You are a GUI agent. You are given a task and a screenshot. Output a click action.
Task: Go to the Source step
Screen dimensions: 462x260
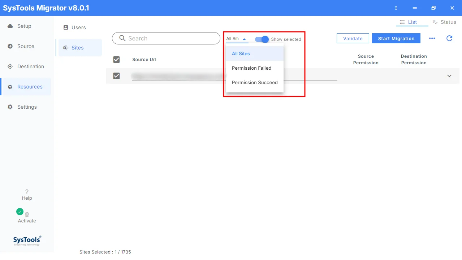pyautogui.click(x=25, y=46)
